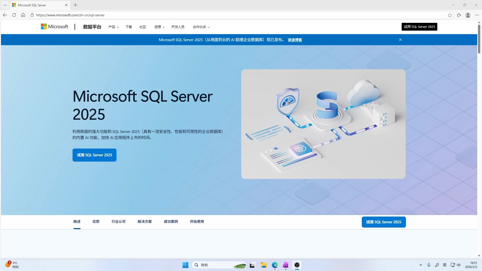482x271 pixels.
Task: Open the 社区 menu item
Action: coord(143,27)
